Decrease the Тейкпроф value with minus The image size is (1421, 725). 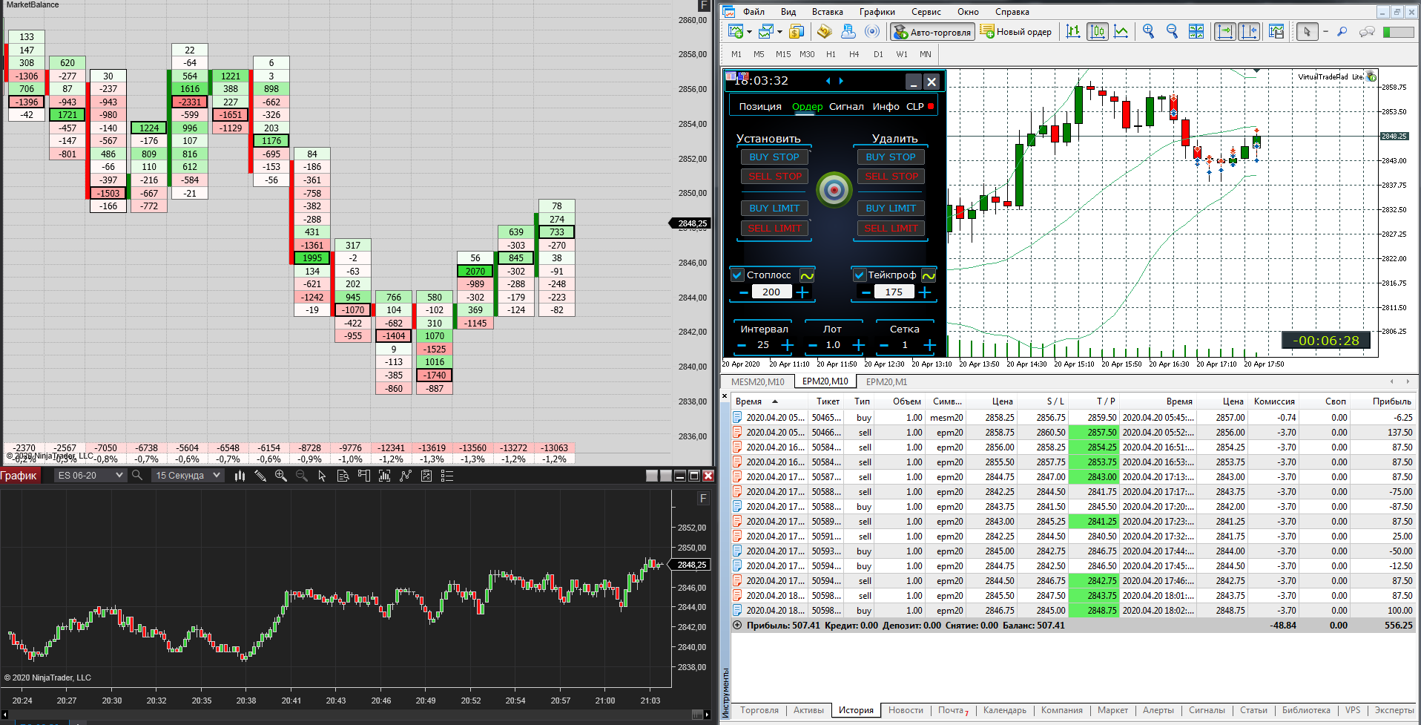tap(866, 292)
